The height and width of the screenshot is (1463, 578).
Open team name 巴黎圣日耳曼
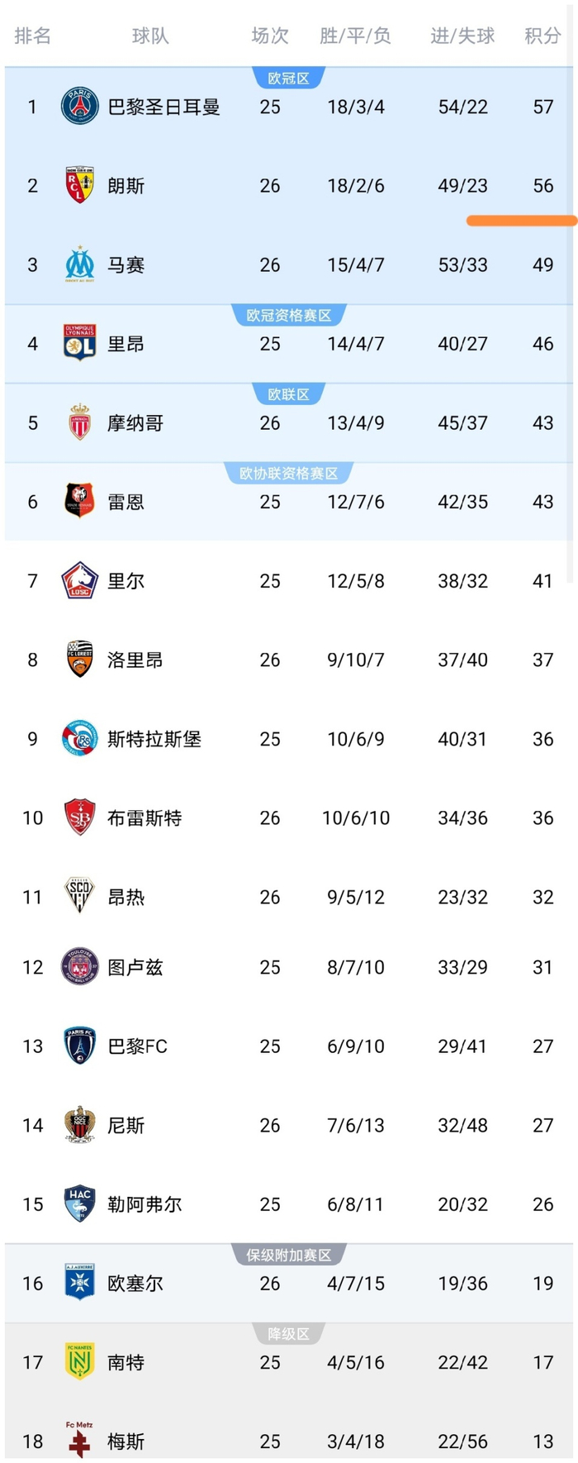164,107
